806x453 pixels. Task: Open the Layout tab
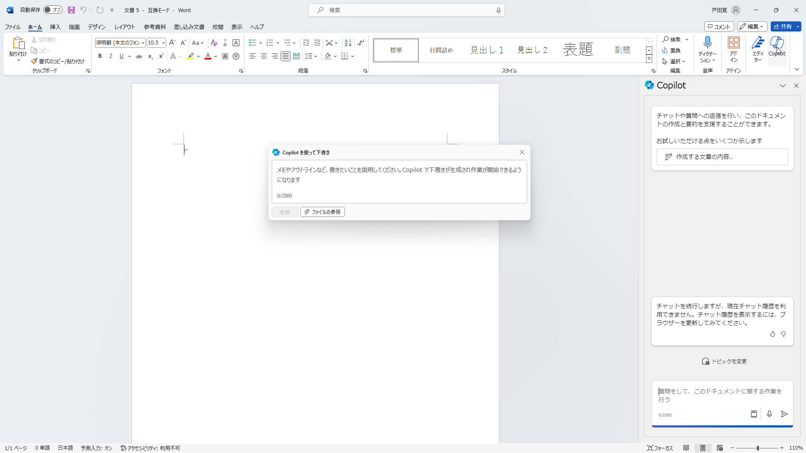click(125, 27)
